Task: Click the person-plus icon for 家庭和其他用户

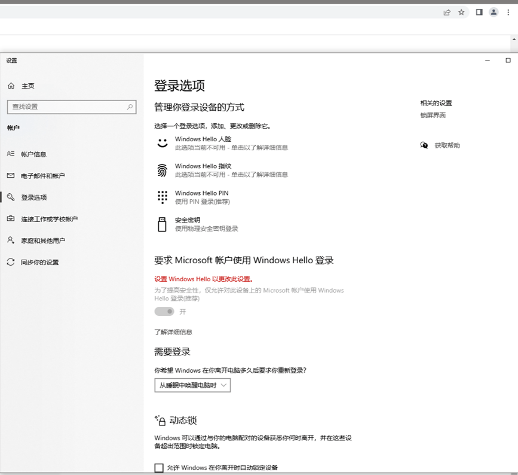Action: coord(11,240)
